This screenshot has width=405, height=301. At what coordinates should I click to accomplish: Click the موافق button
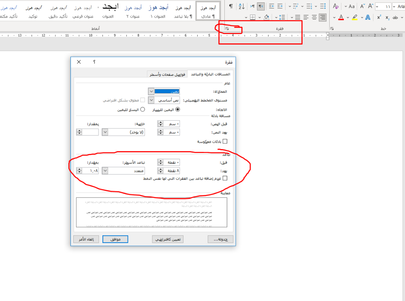(115, 239)
